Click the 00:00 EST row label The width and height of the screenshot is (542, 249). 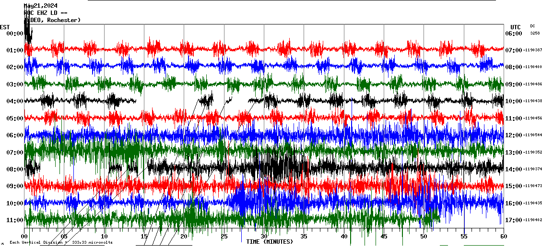click(15, 34)
